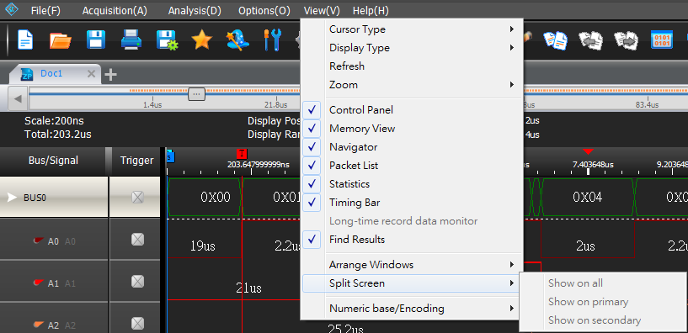This screenshot has height=333, width=688.
Task: Click the pages with right arrow icon
Action: coord(626,40)
